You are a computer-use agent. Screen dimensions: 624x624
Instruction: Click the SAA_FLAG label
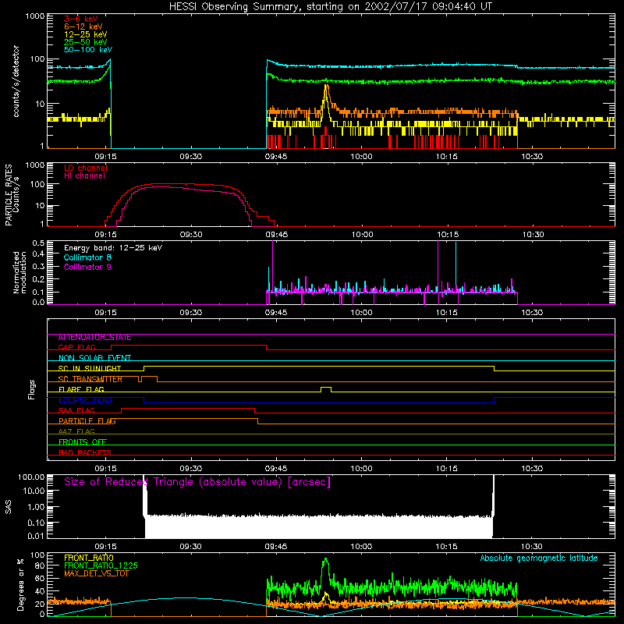click(76, 411)
